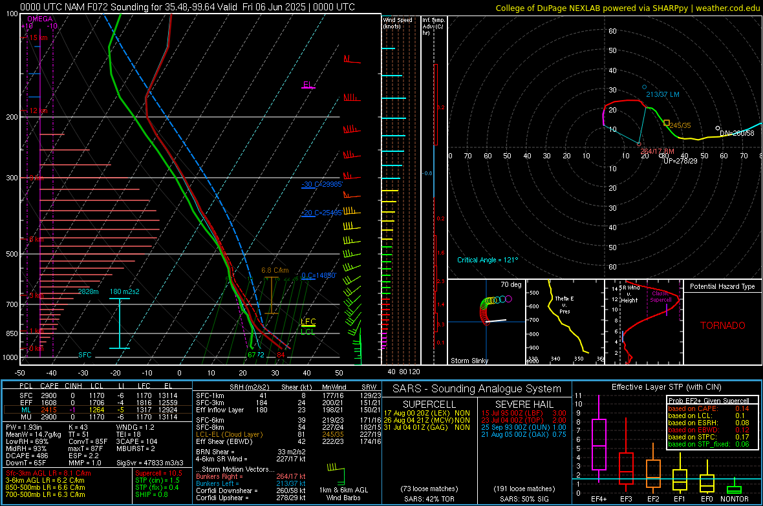Image resolution: width=763 pixels, height=506 pixels.
Task: Click the 264/17 RM storm motion label
Action: tap(658, 151)
